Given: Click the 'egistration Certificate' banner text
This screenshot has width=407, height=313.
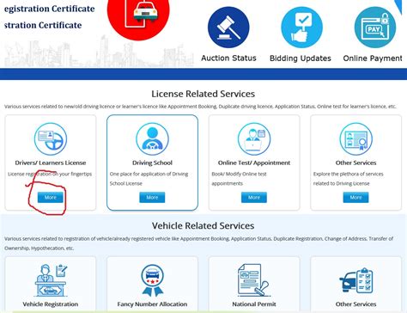Looking at the screenshot, I should [x=50, y=9].
